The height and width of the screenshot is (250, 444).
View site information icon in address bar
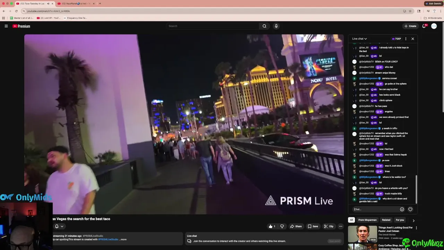[24, 11]
